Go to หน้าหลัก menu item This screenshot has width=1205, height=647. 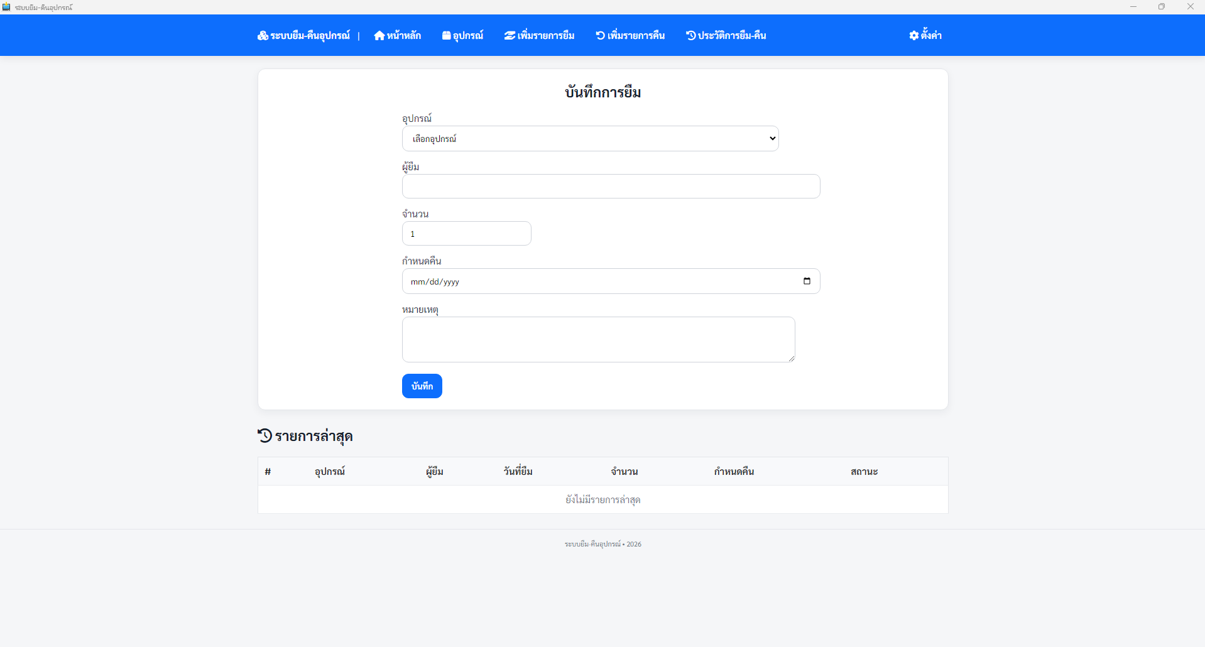point(404,36)
